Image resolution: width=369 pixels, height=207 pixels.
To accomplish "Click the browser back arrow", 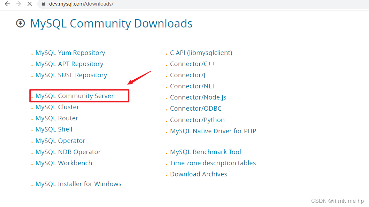I will pos(7,4).
